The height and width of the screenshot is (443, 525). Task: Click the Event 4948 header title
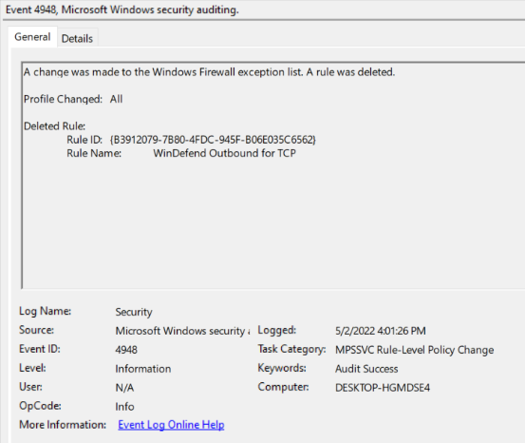click(122, 10)
